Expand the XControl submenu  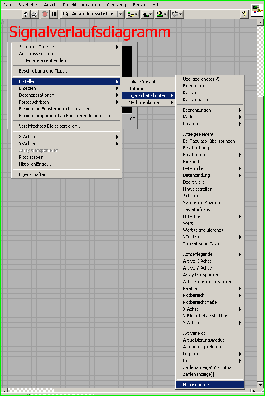(210, 237)
